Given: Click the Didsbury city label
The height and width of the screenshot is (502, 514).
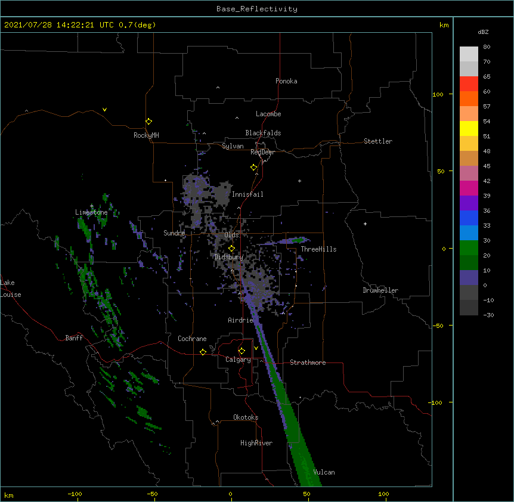Looking at the screenshot, I should pos(229,257).
